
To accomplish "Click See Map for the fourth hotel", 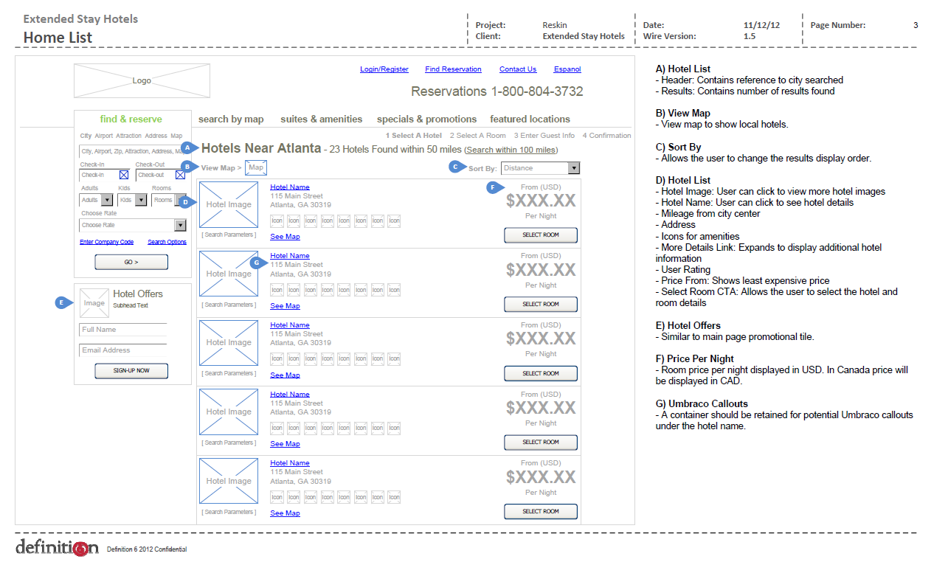I will 285,444.
